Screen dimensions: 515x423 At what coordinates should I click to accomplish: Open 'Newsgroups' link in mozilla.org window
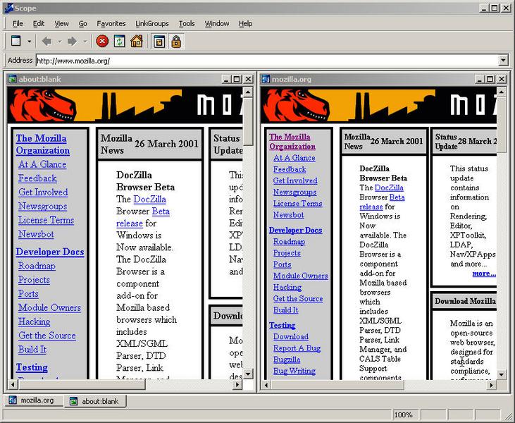click(295, 192)
